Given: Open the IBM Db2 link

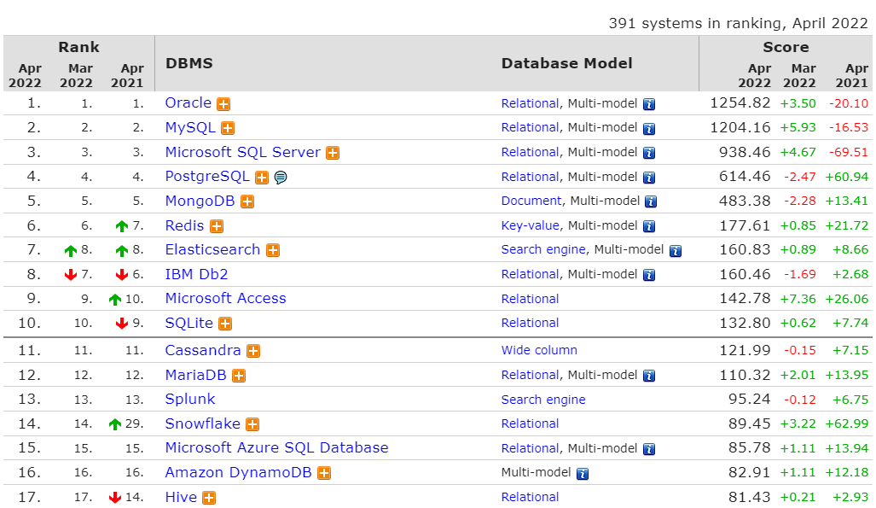Looking at the screenshot, I should pos(196,274).
